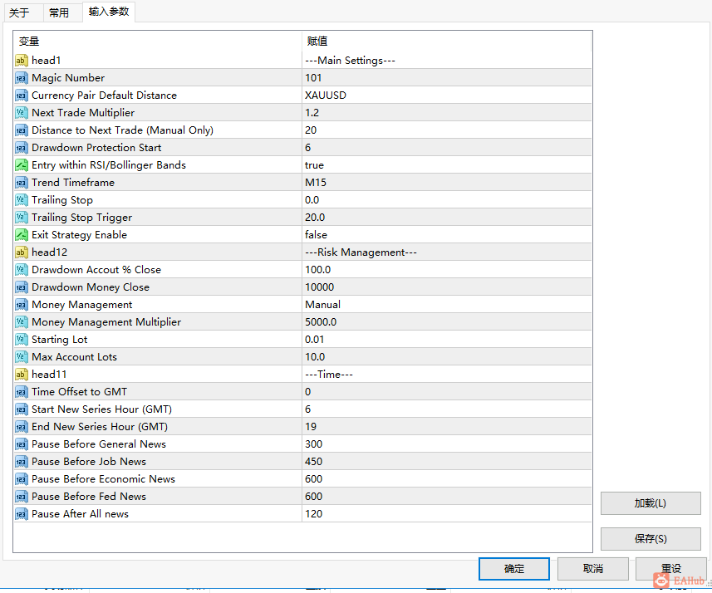Edit Next Trade Multiplier value 1.2
Image resolution: width=712 pixels, height=593 pixels.
coord(447,113)
